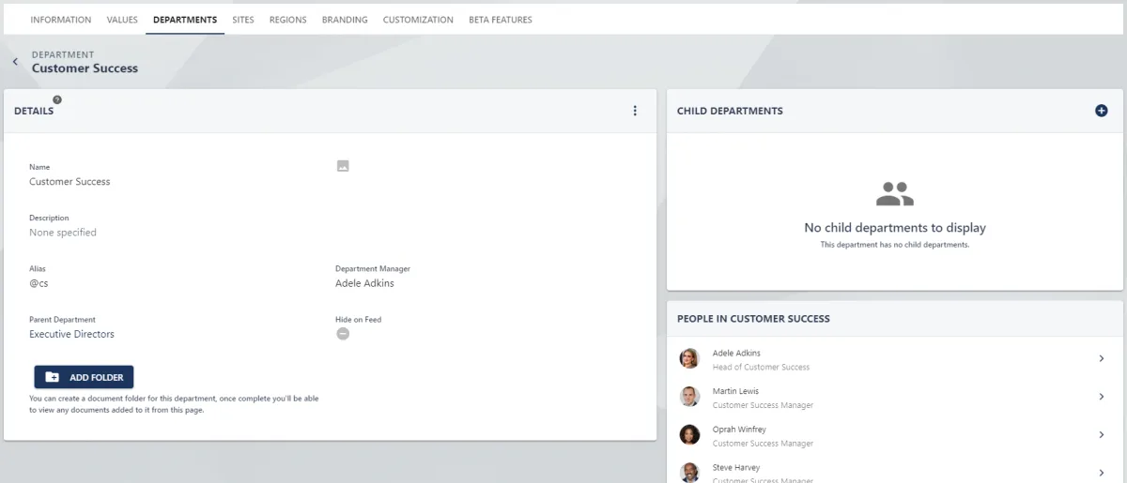
Task: Switch to the Values tab
Action: click(x=122, y=20)
